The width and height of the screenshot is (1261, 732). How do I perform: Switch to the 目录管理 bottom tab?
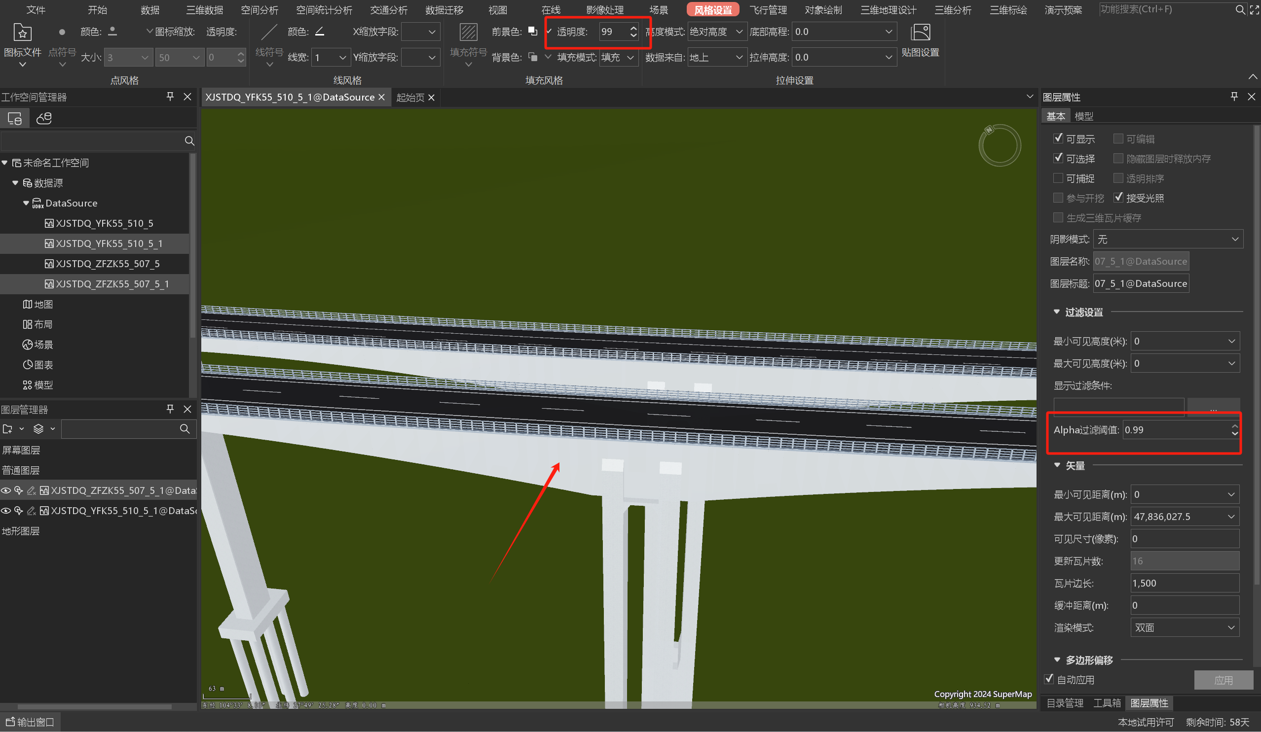[x=1065, y=703]
